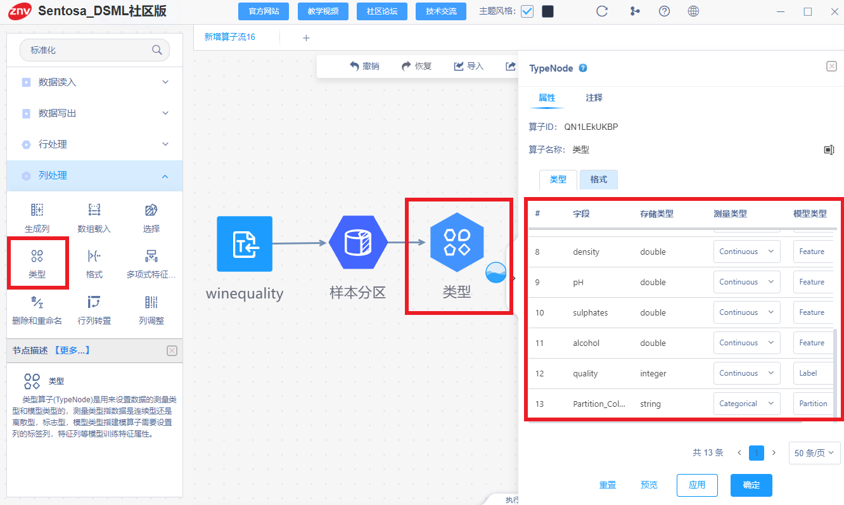
Task: Open the 多项式特征 operator icon
Action: pyautogui.click(x=151, y=257)
